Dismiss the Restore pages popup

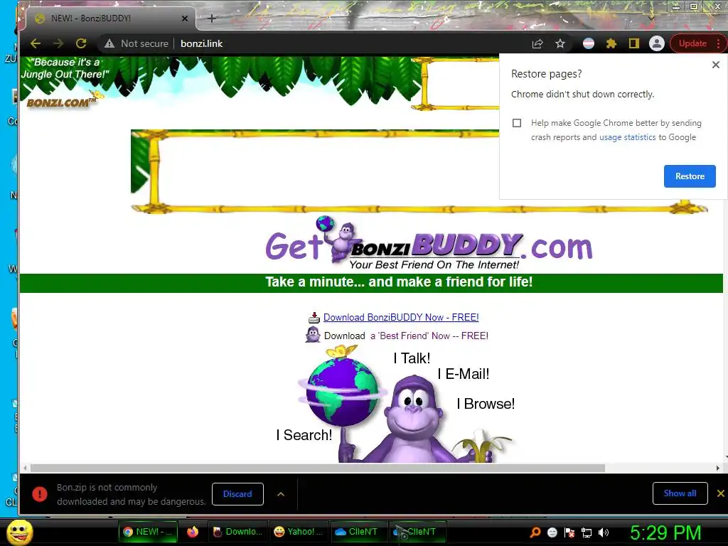click(715, 65)
